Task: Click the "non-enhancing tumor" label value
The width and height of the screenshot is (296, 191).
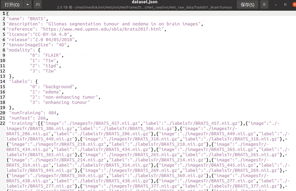Action: [x=70, y=97]
